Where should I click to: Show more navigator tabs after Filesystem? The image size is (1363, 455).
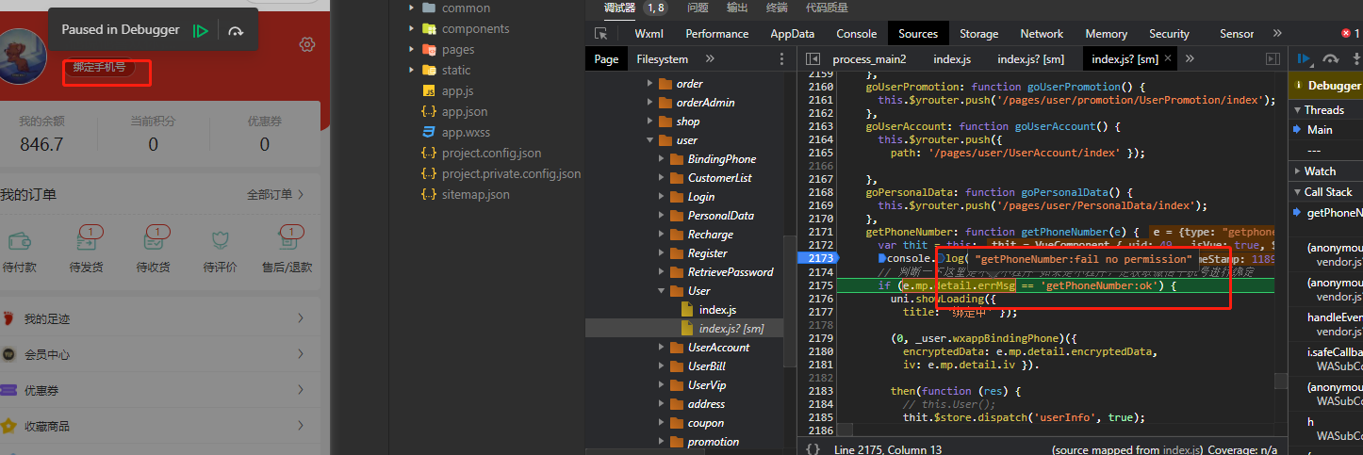click(710, 58)
